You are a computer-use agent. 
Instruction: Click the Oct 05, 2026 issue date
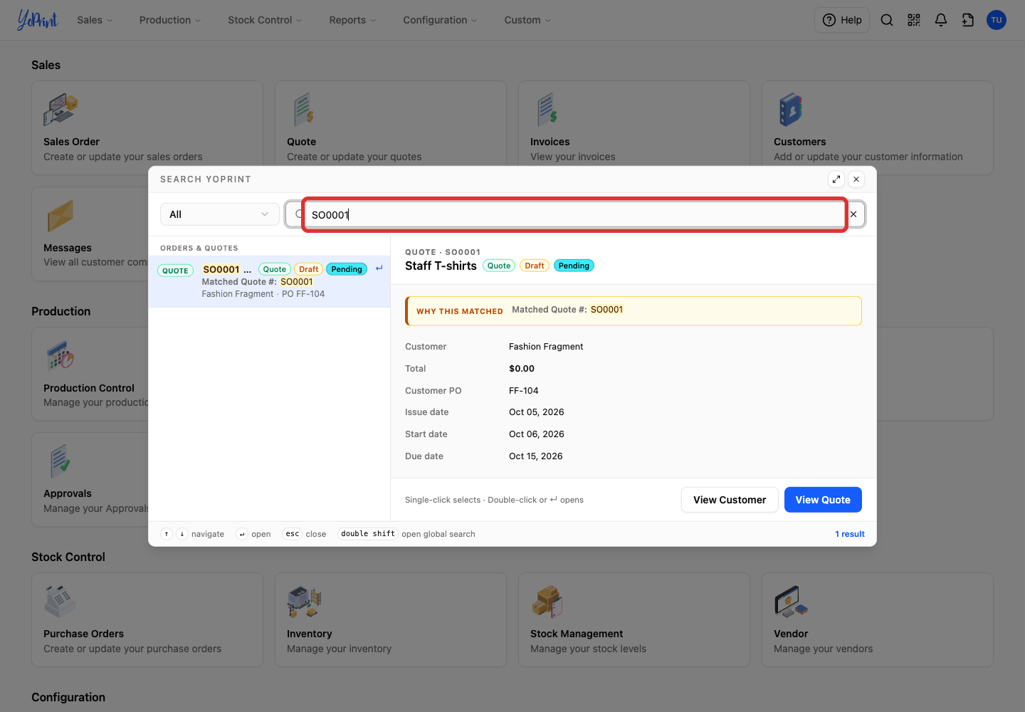[537, 412]
